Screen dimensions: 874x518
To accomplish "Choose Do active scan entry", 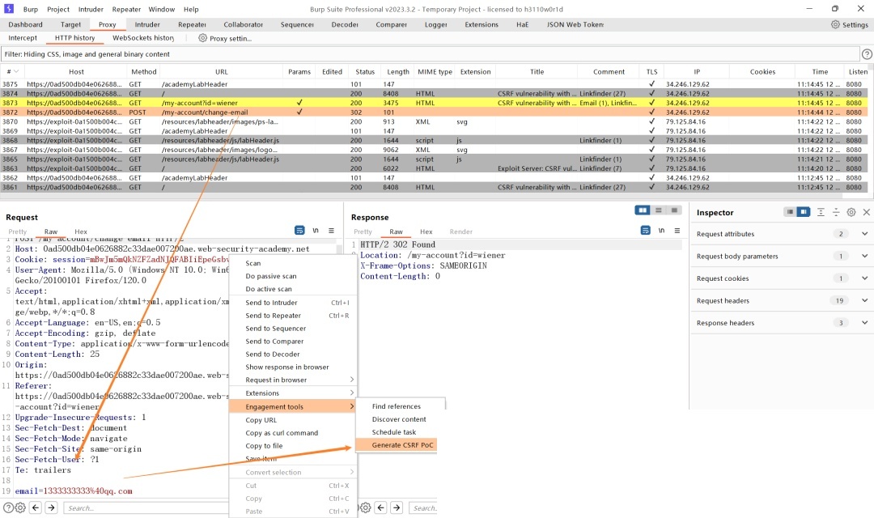I will 293,289.
